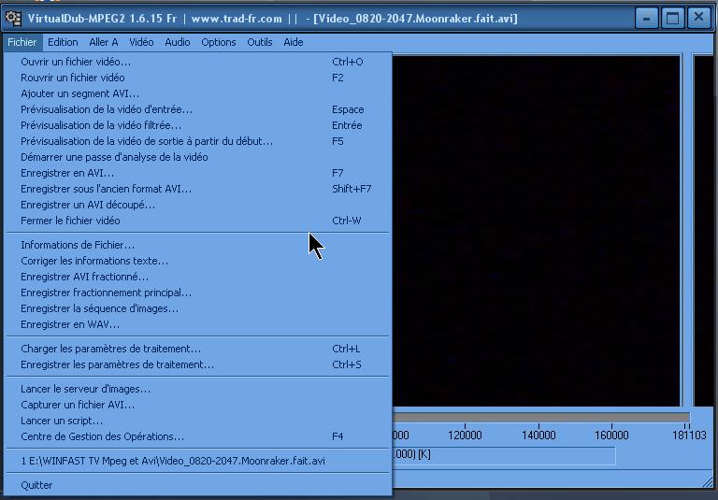Select 'Ajouter un segment AVI...'
Screen dimensions: 718x500
(79, 93)
